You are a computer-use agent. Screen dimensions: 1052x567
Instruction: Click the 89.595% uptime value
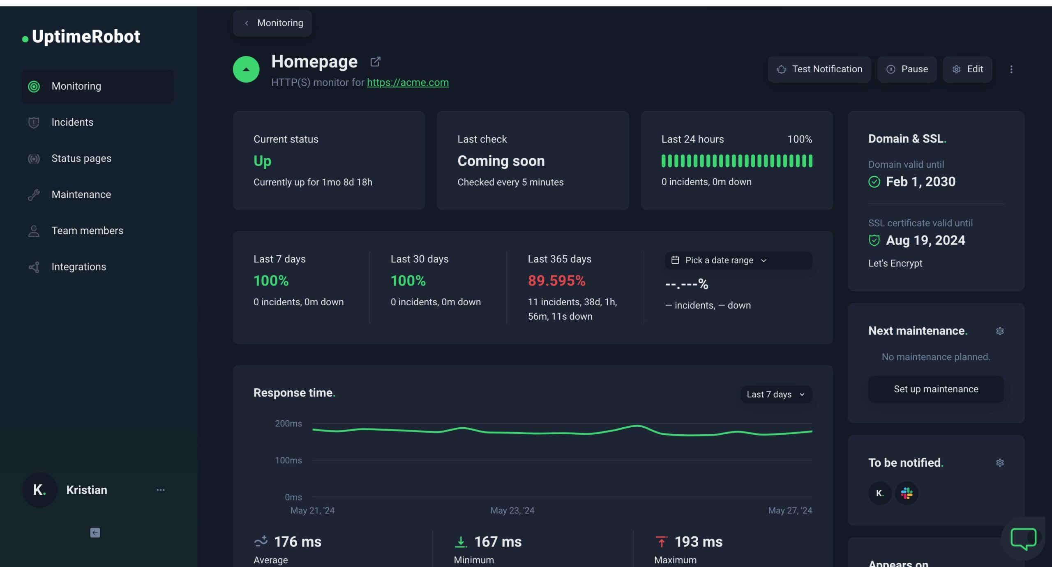pos(557,281)
